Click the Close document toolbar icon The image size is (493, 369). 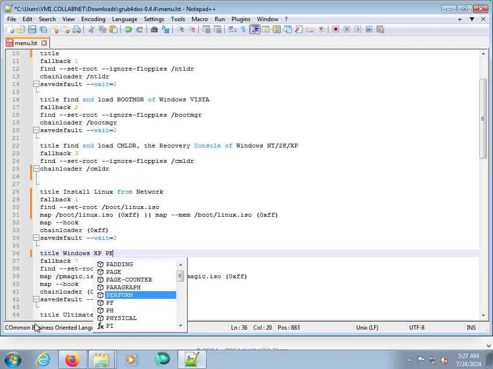click(x=55, y=29)
